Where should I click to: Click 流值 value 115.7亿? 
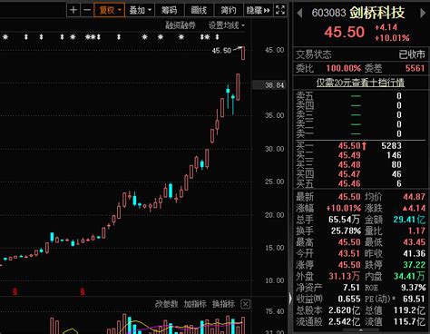[409, 321]
